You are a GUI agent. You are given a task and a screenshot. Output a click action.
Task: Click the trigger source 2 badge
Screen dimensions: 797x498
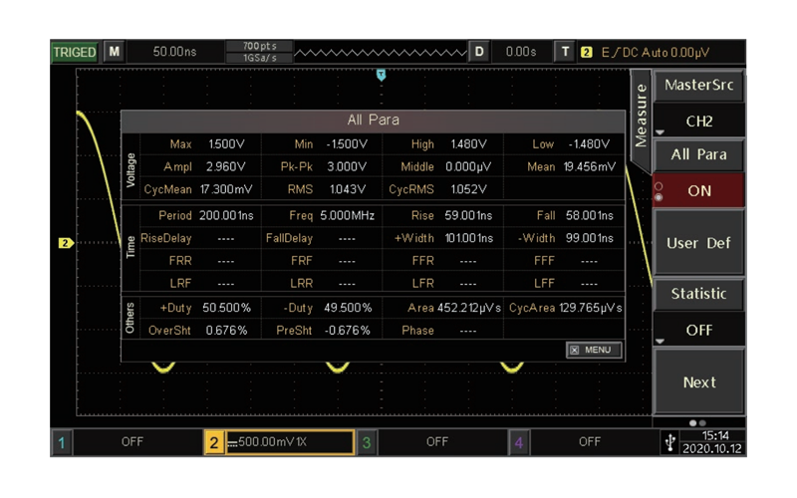tap(586, 53)
